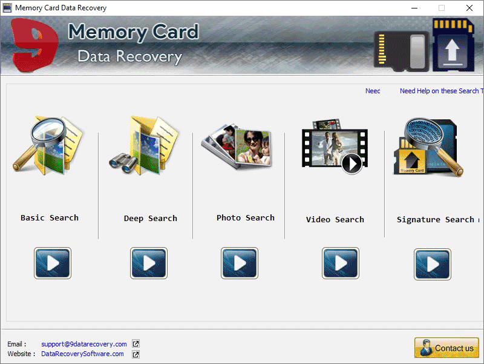Open the Need Help on these Search link
The image size is (484, 364).
(x=442, y=91)
